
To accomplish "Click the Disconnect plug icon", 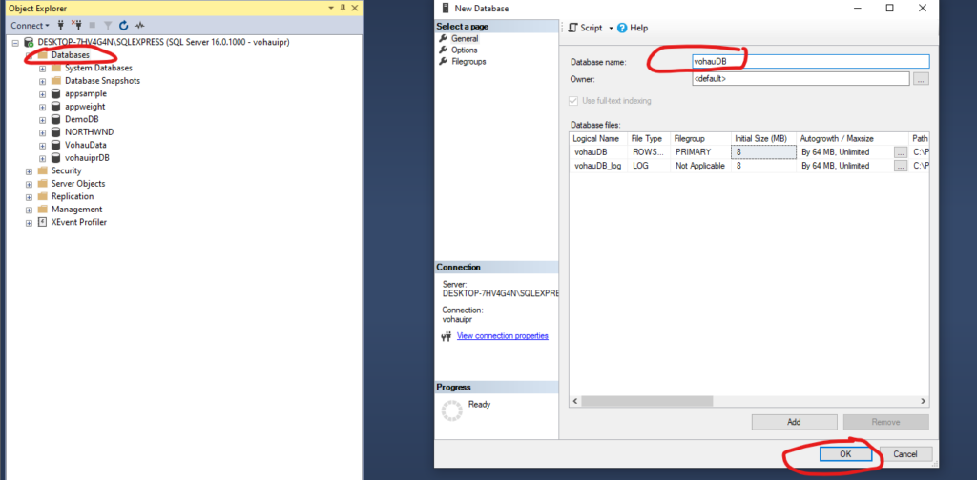I will [x=76, y=25].
